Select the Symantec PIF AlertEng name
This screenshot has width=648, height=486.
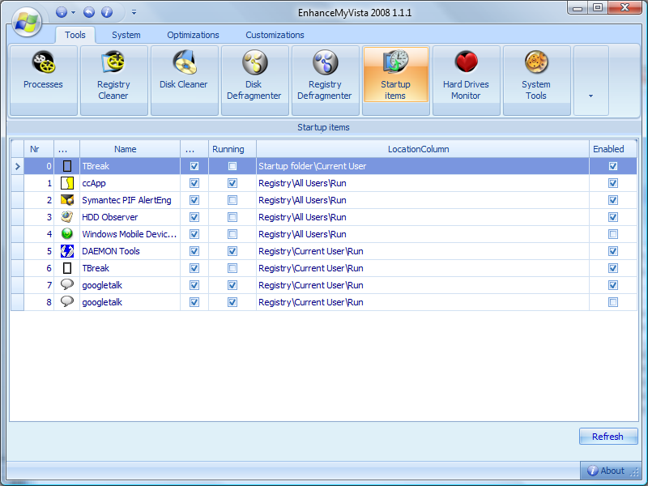click(x=130, y=200)
